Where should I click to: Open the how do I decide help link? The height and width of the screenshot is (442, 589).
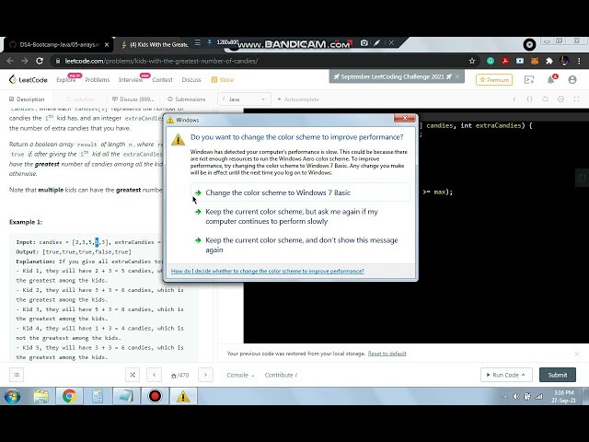(x=268, y=271)
